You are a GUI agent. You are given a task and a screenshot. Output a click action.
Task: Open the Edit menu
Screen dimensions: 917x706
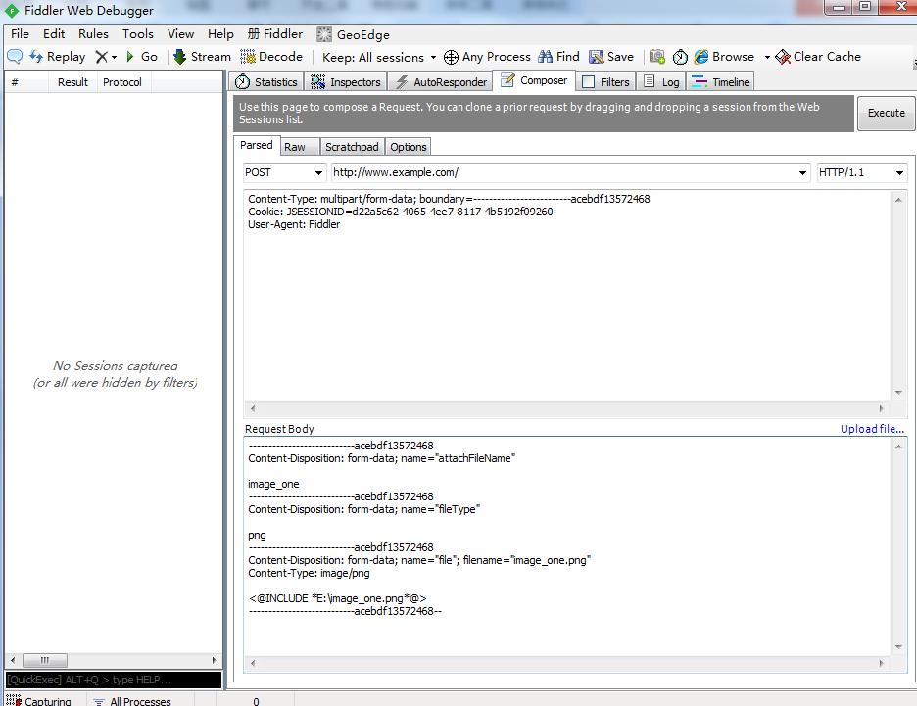tap(54, 34)
